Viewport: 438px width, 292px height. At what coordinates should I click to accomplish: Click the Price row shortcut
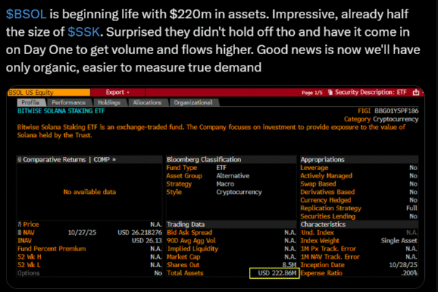coord(31,224)
